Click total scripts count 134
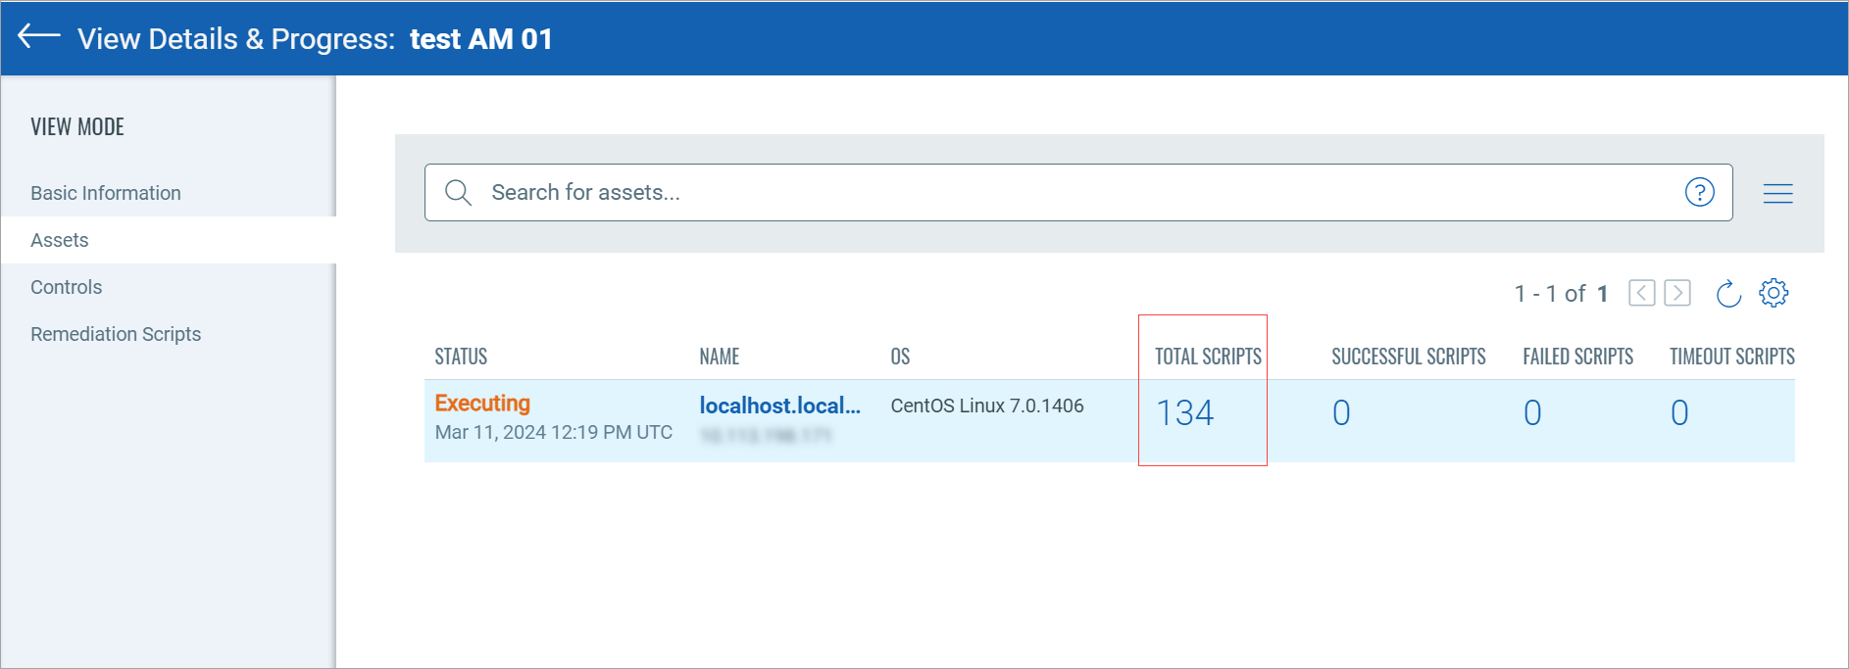The height and width of the screenshot is (669, 1849). pos(1184,413)
